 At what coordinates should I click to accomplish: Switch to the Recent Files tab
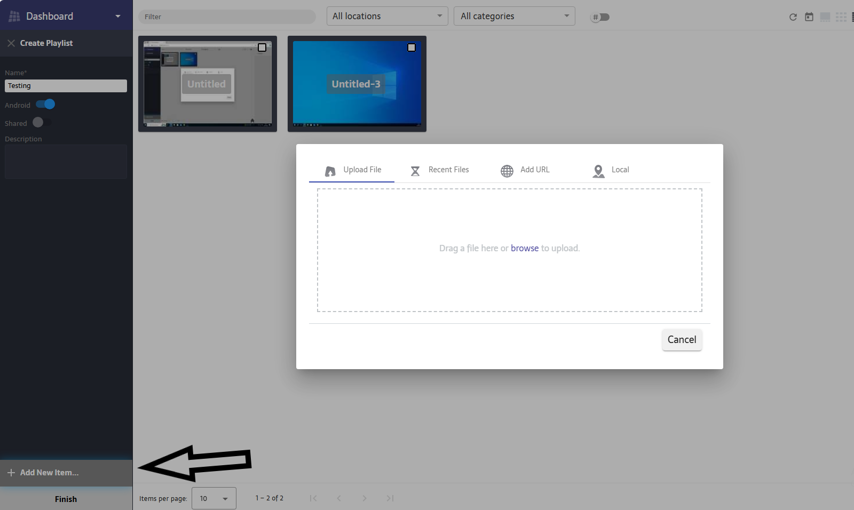440,170
